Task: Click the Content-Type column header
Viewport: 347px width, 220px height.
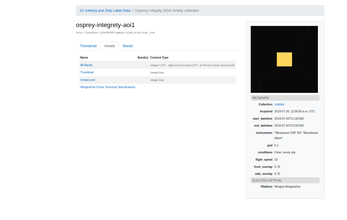Action: pos(159,57)
